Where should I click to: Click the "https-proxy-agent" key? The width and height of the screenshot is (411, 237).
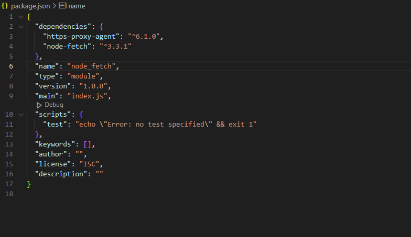pos(81,37)
